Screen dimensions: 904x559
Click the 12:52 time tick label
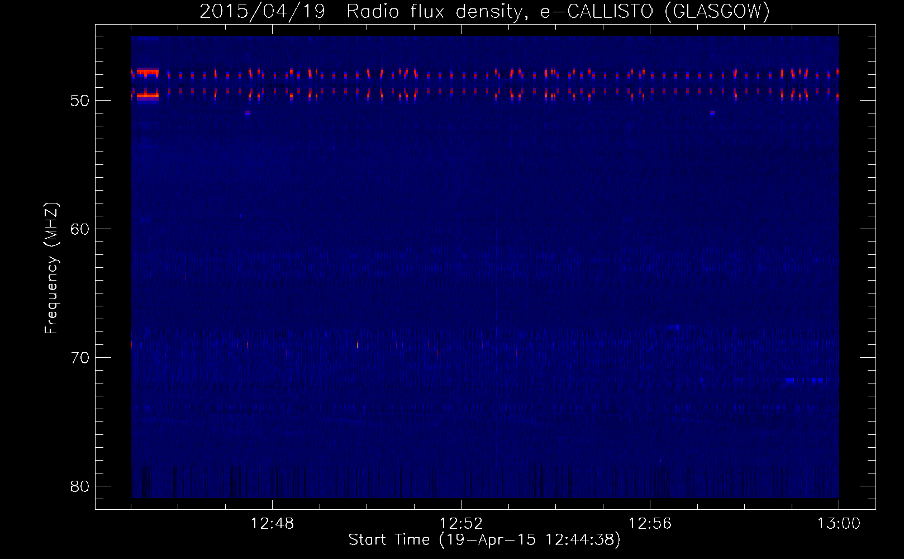(461, 524)
